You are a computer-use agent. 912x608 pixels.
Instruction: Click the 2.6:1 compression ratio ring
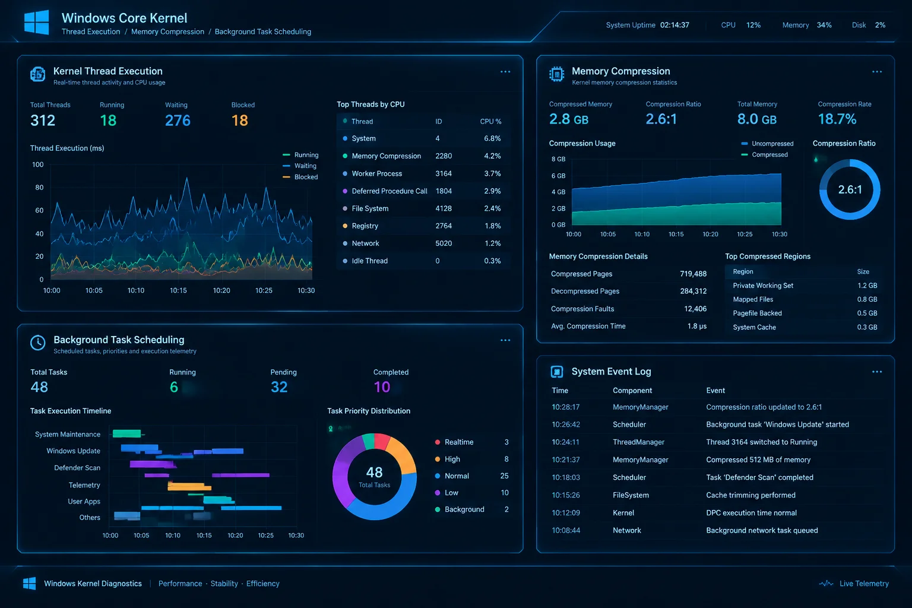pos(850,189)
